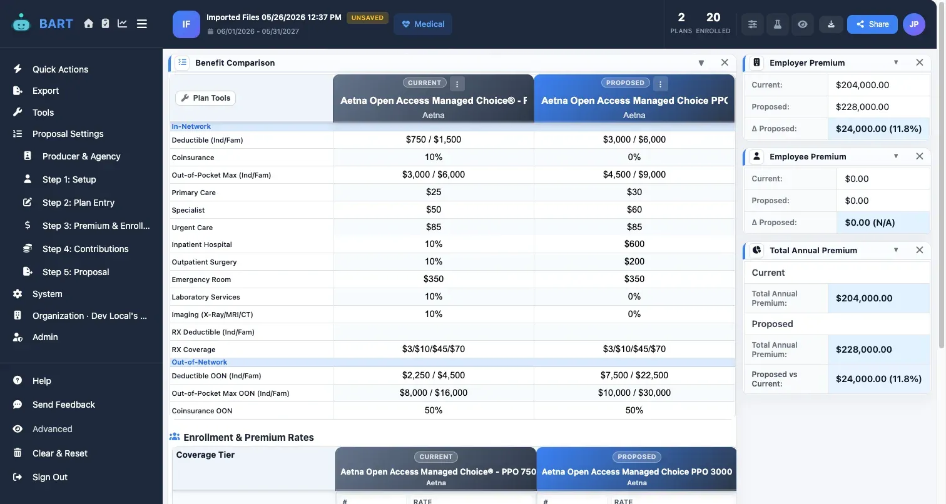Click the Out-of-Network section label
The width and height of the screenshot is (946, 504).
(x=200, y=362)
